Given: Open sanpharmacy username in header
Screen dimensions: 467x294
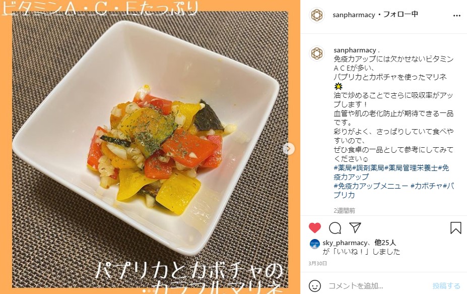Looking at the screenshot, I should [x=354, y=15].
